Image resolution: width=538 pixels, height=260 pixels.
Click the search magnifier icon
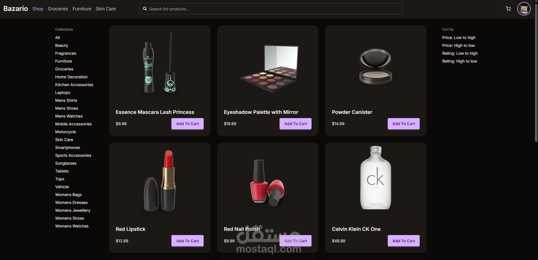pyautogui.click(x=145, y=9)
